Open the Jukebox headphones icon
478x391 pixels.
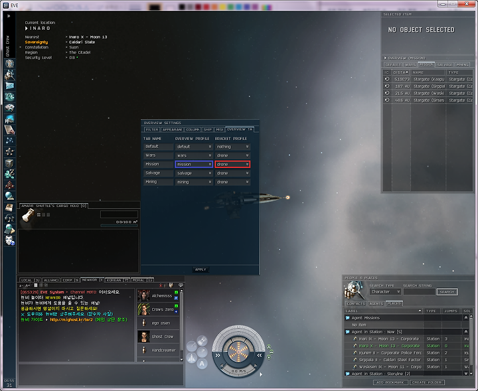click(9, 218)
